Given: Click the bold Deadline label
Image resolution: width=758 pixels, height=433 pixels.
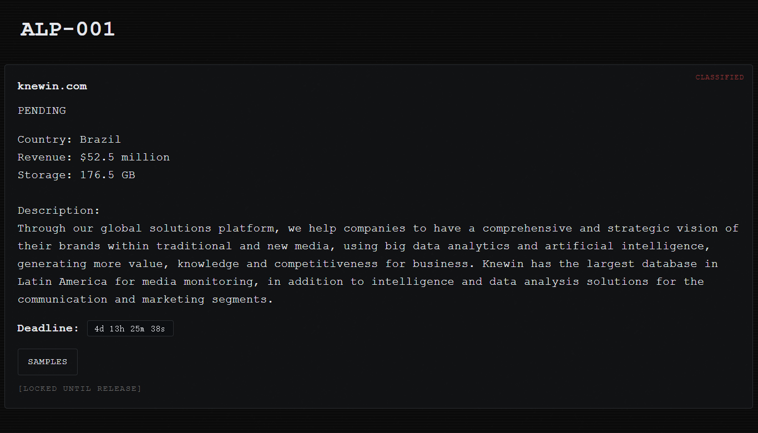Looking at the screenshot, I should point(48,328).
